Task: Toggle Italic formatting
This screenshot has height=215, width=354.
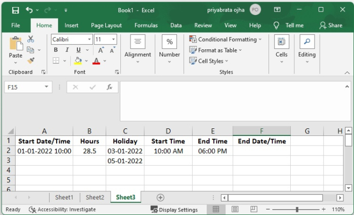Action: coord(67,50)
